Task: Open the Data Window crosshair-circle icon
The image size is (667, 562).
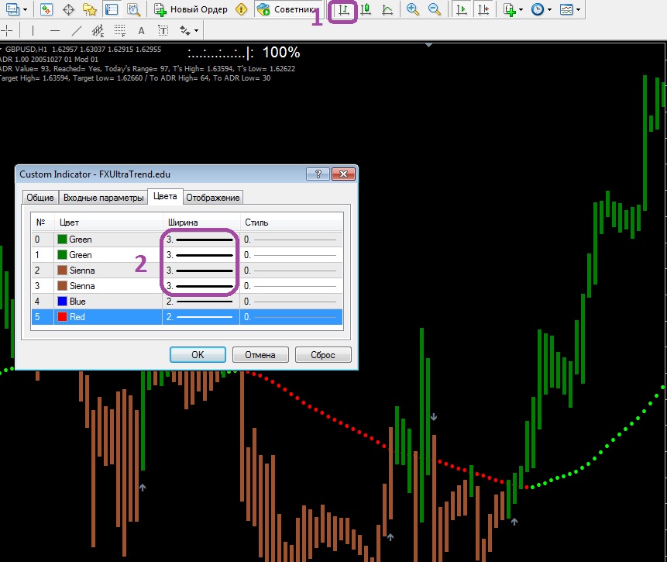Action: tap(68, 9)
